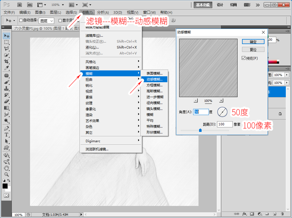Select the Eyedropper tool
This screenshot has width=292, height=218.
(x=6, y=68)
